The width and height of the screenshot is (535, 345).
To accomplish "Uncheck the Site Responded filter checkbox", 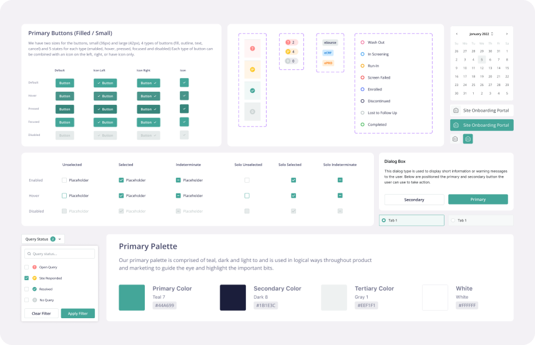I will pos(26,278).
